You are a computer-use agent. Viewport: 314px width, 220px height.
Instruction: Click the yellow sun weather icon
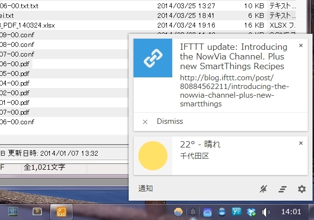click(153, 156)
